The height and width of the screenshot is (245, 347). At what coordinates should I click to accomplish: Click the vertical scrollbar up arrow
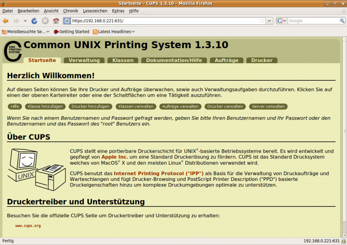(x=344, y=39)
